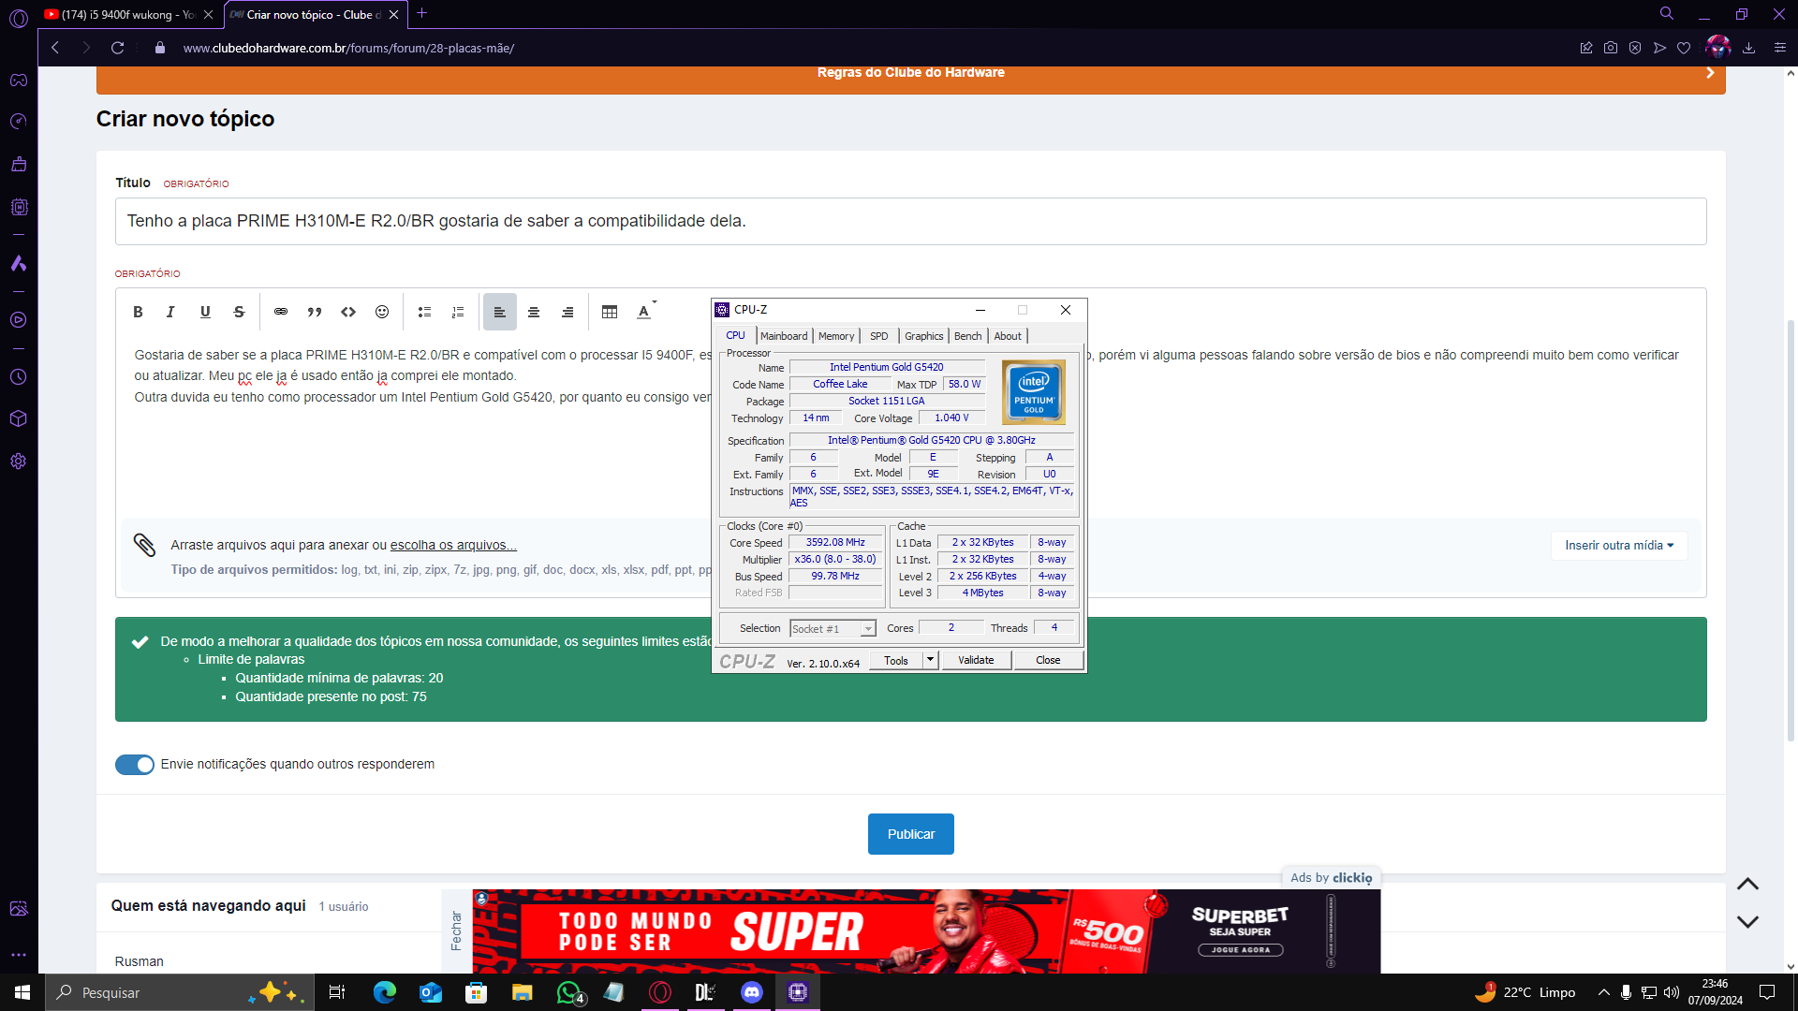Open Opera sidebar history clock icon
The height and width of the screenshot is (1011, 1798).
click(x=19, y=376)
